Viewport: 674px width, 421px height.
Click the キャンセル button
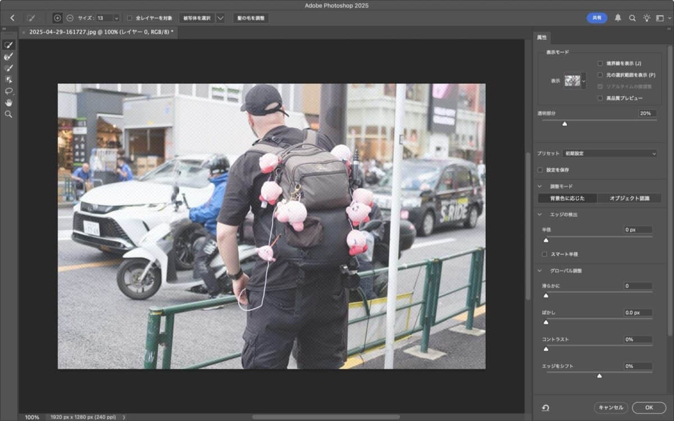click(611, 408)
